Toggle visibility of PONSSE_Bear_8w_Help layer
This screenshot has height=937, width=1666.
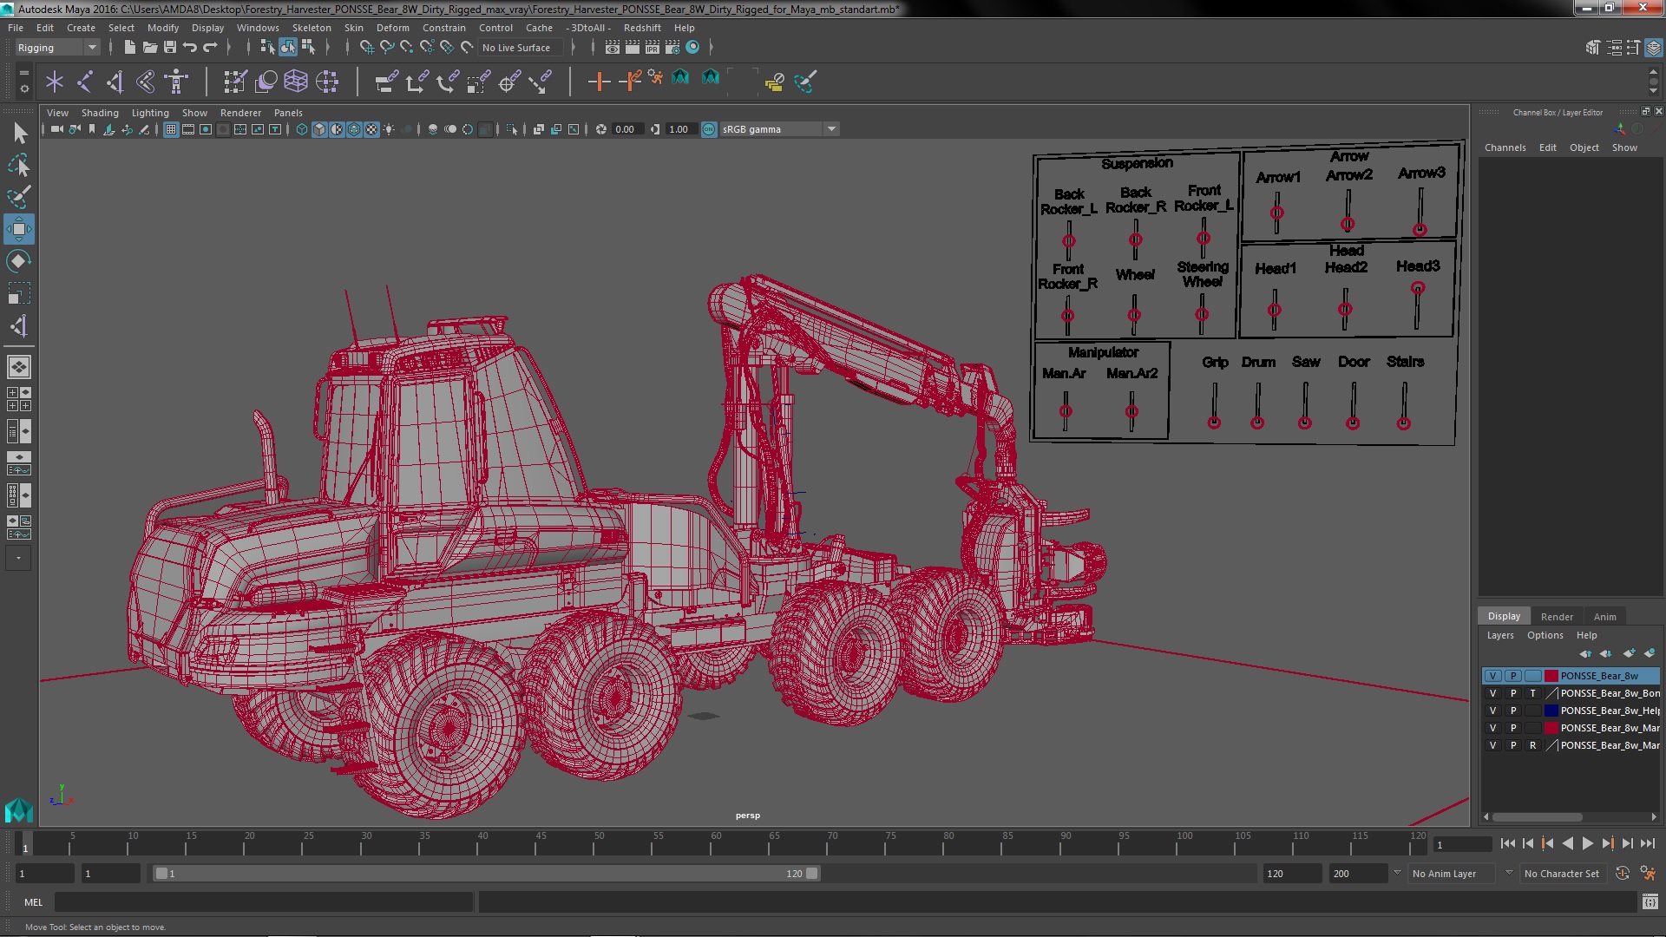coord(1492,711)
